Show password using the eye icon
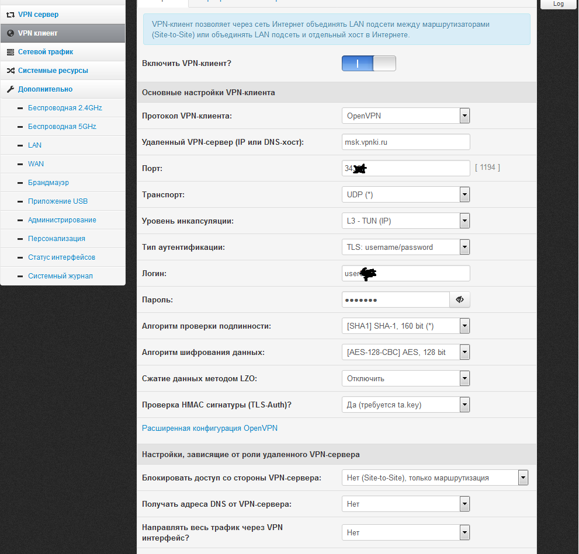Viewport: 579px width, 554px height. tap(460, 299)
